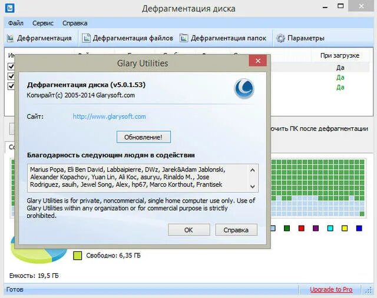The image size is (377, 298).
Task: Click the Glary Utilities moon logo
Action: (244, 88)
